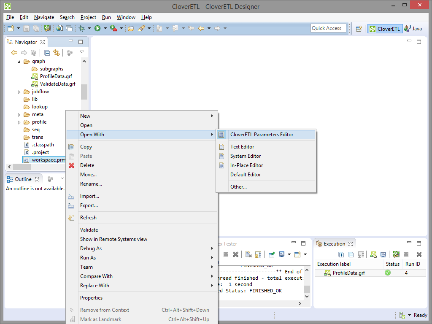Viewport: 432px width, 324px height.
Task: Select Text Editor in Open With submenu
Action: point(242,147)
